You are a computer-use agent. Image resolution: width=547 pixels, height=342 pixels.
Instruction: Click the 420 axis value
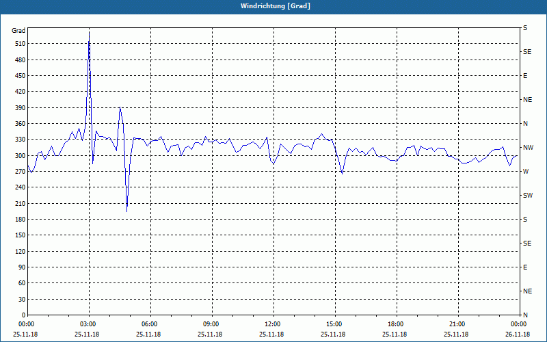21,92
